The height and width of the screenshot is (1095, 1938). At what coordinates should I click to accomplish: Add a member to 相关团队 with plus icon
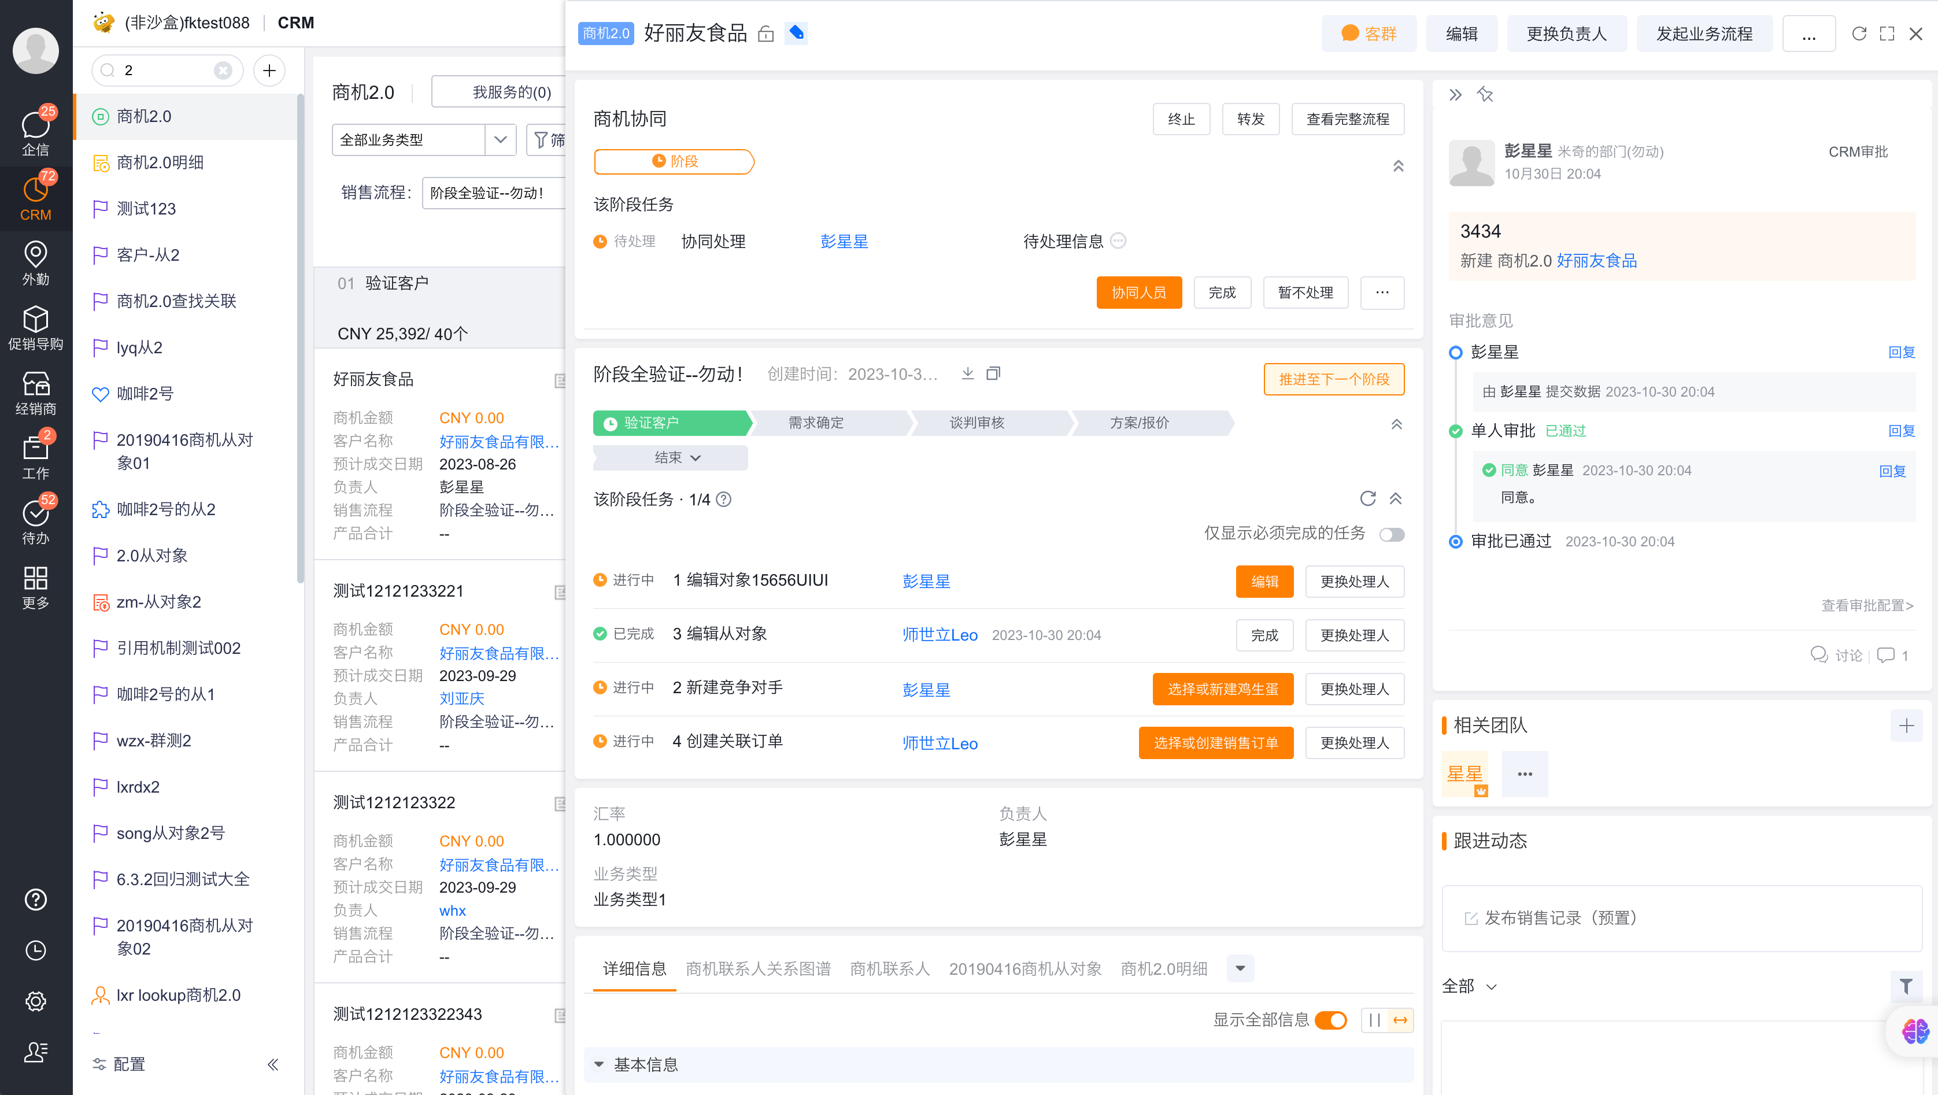pyautogui.click(x=1906, y=726)
